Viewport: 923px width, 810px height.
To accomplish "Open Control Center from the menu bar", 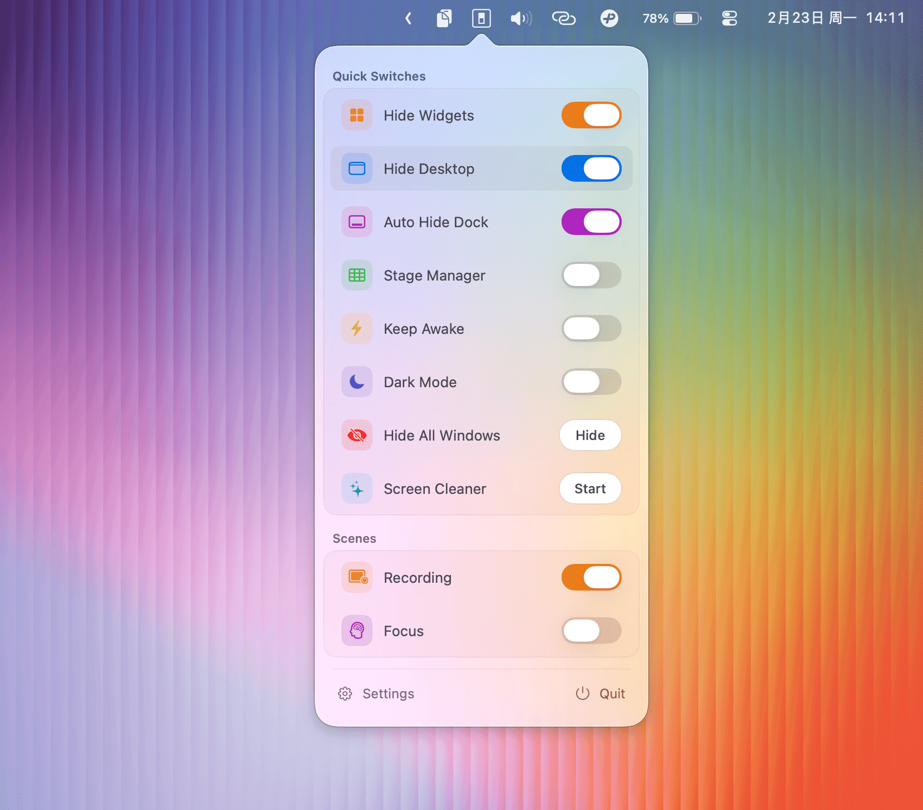I will 729,18.
